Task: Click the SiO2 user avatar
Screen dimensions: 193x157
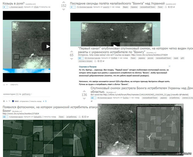Action: 13,101
